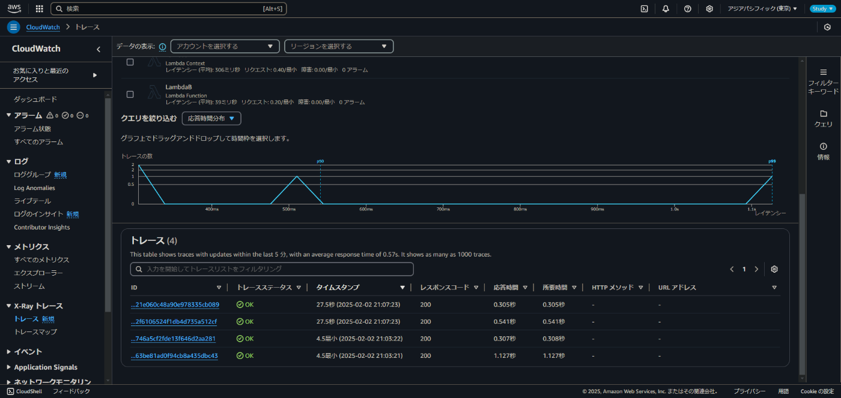Open the notifications bell

666,9
